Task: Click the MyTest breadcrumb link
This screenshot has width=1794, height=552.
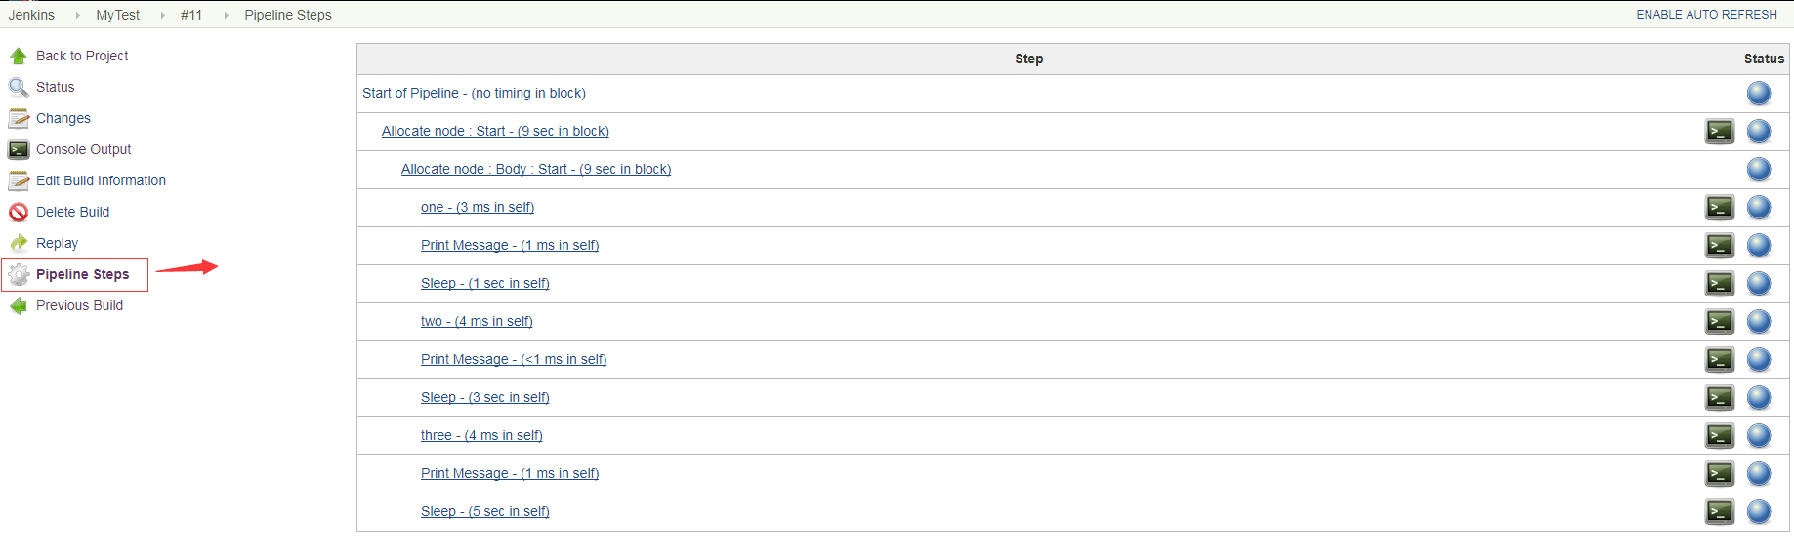Action: coord(117,16)
